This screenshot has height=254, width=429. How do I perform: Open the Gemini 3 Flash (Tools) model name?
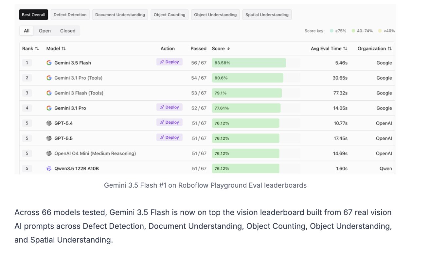(x=79, y=93)
